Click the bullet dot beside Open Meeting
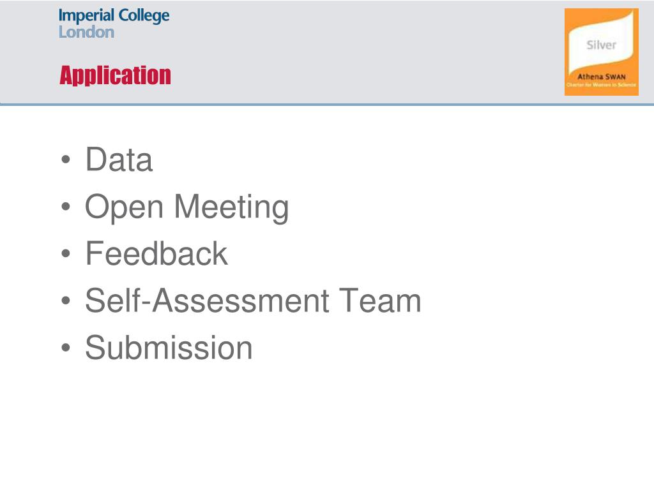 [x=66, y=206]
